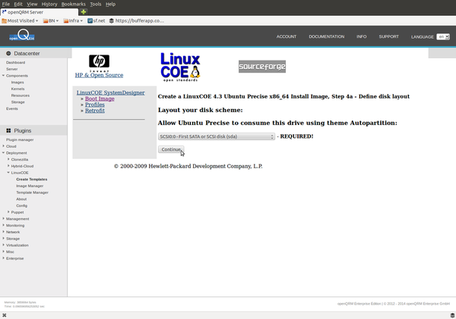Image resolution: width=456 pixels, height=319 pixels.
Task: Follow the Boot Image link
Action: (100, 99)
